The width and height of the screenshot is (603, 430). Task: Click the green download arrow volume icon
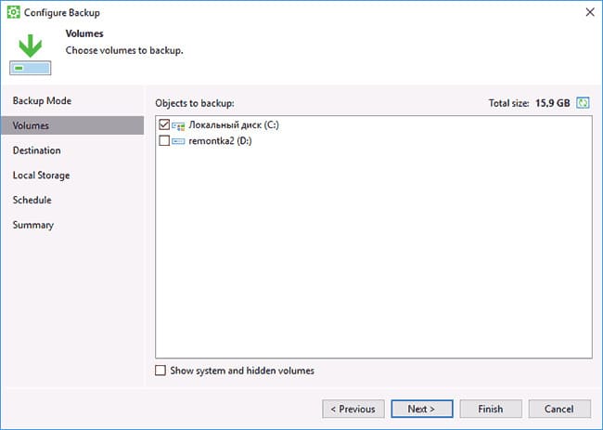point(31,55)
